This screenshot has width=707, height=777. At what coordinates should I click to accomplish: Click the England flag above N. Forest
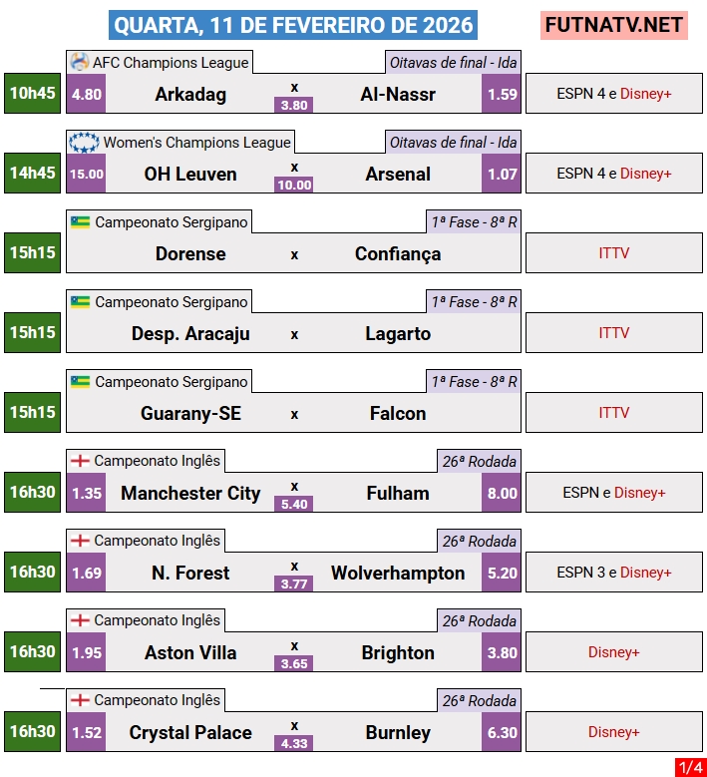pyautogui.click(x=80, y=542)
